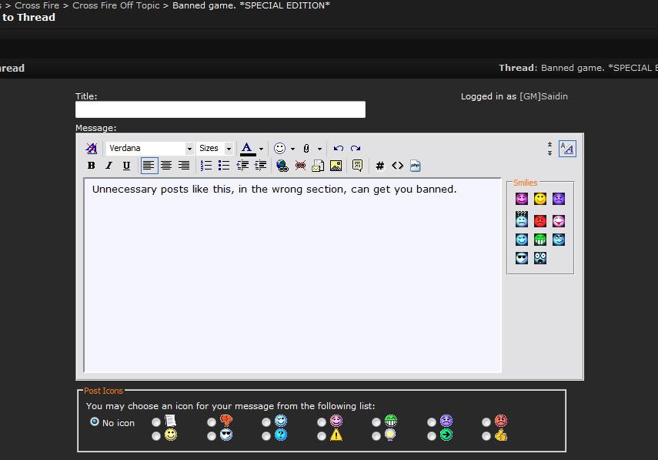Image resolution: width=658 pixels, height=460 pixels.
Task: Open the smilies dropdown arrow in toolbar
Action: click(x=292, y=149)
